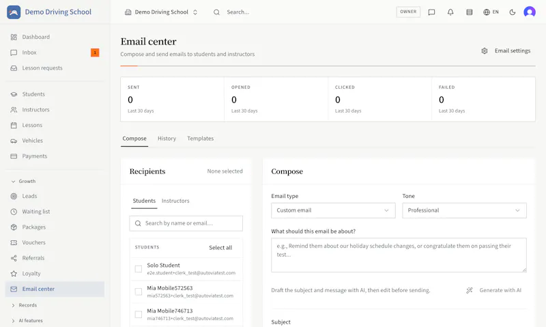
Task: Open the Waiting list clock icon
Action: (x=14, y=212)
